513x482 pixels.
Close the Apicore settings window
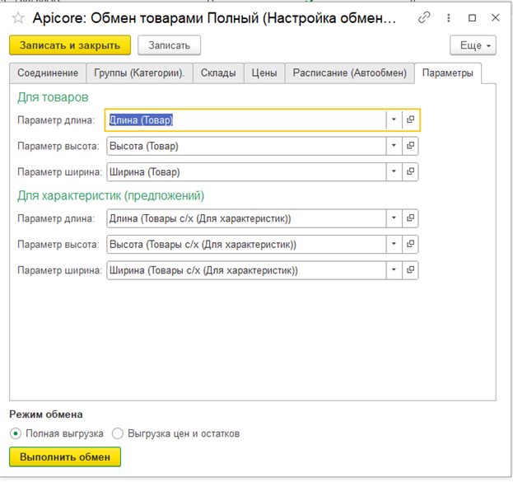point(496,17)
